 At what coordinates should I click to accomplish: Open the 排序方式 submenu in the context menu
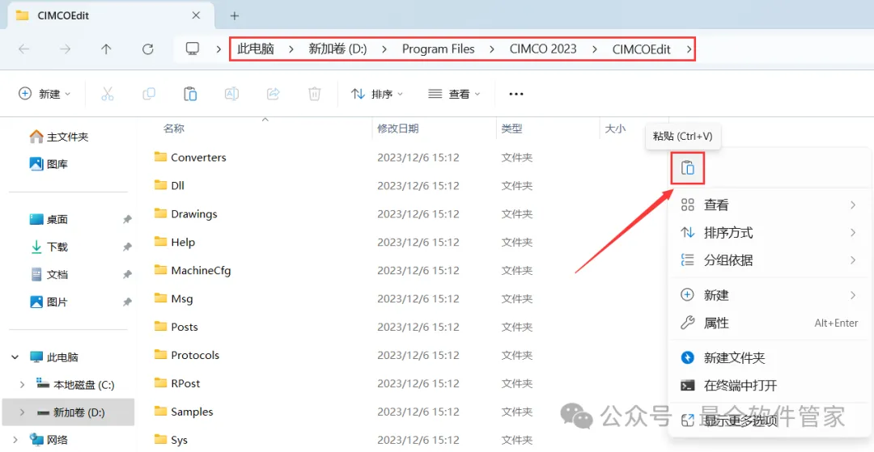click(769, 233)
